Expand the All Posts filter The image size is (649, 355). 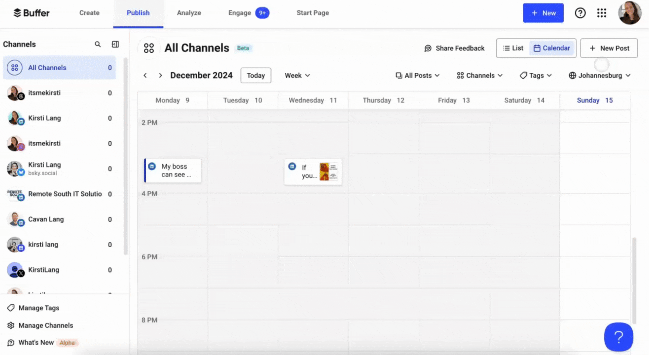(417, 75)
